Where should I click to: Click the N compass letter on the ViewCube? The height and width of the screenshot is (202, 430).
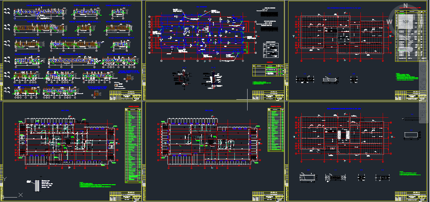click(x=406, y=5)
